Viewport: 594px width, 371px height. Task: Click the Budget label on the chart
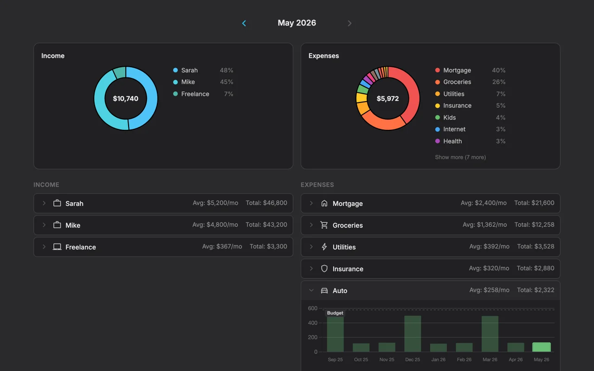335,313
